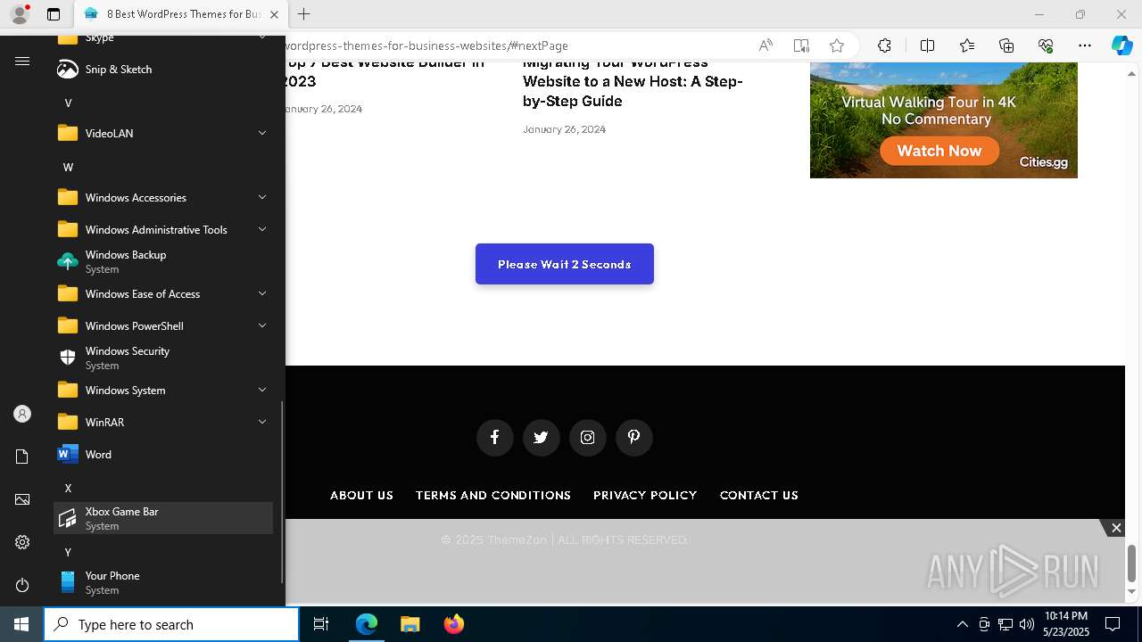Click Please Wait 2 Seconds button
Screen dimensions: 1142x642
565,264
